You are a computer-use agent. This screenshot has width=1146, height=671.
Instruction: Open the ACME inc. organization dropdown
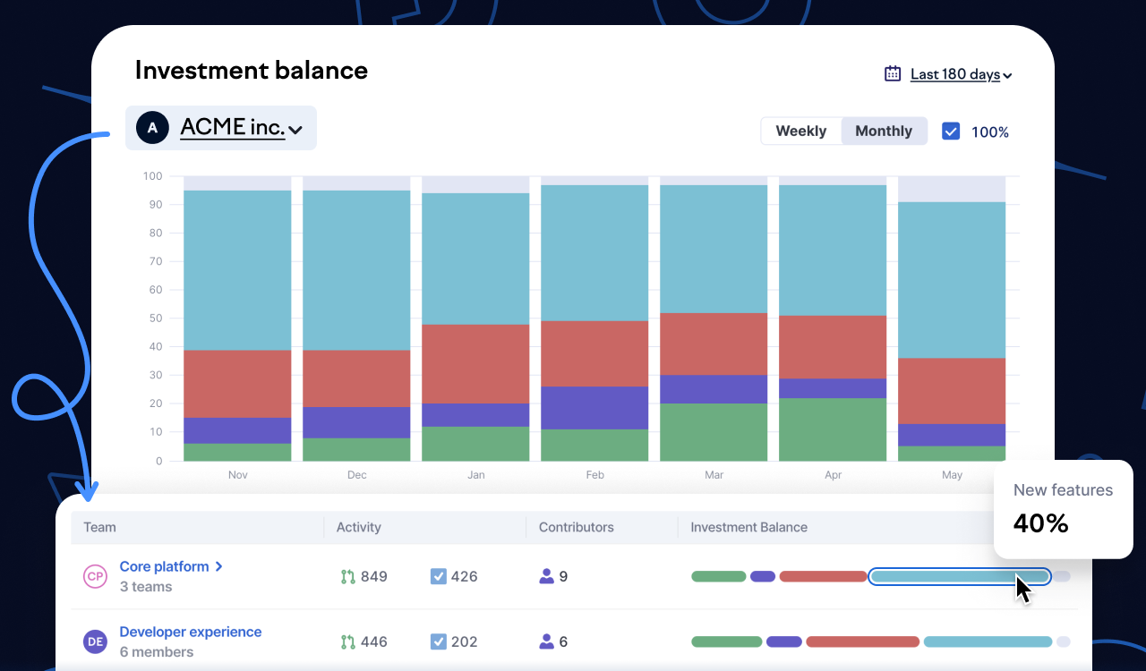coord(240,128)
